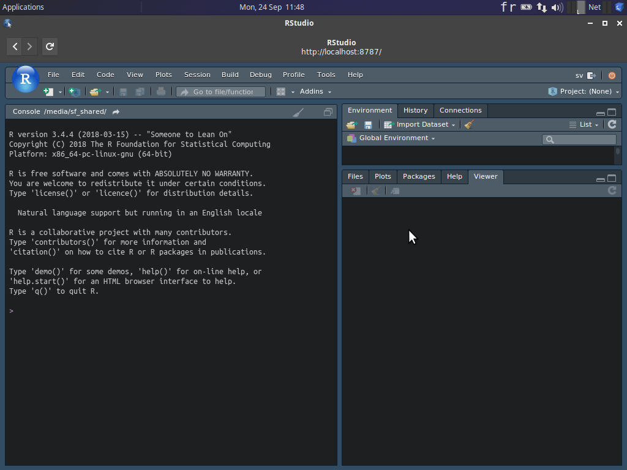Viewport: 627px width, 470px height.
Task: Maximize the Environment pane
Action: [x=612, y=113]
